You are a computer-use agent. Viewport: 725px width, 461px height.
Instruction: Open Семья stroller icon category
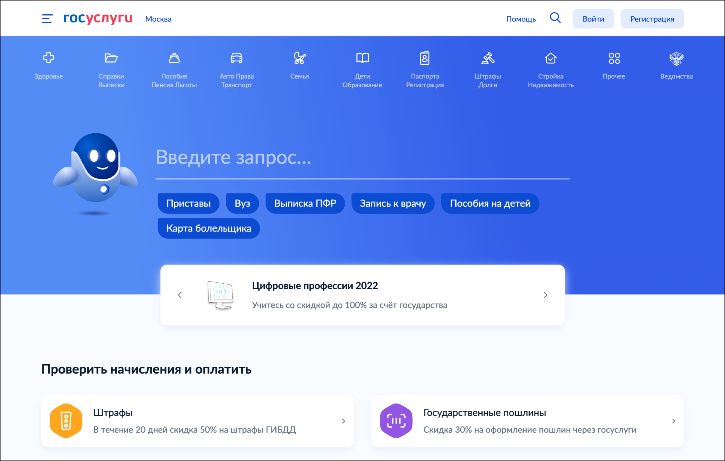coord(300,58)
